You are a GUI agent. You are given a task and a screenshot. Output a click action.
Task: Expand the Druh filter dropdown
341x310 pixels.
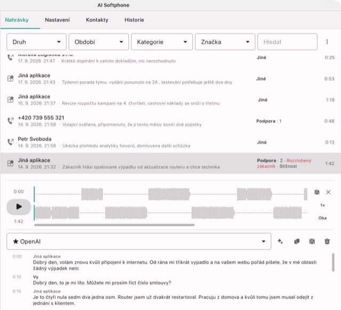pyautogui.click(x=36, y=42)
